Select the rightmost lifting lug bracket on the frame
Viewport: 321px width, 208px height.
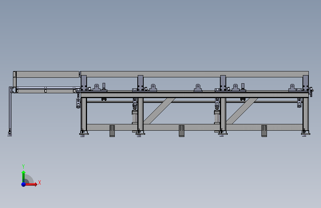292,88
